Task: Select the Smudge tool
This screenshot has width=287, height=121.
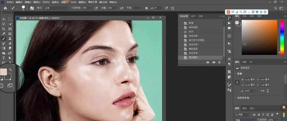Action: coord(10,48)
